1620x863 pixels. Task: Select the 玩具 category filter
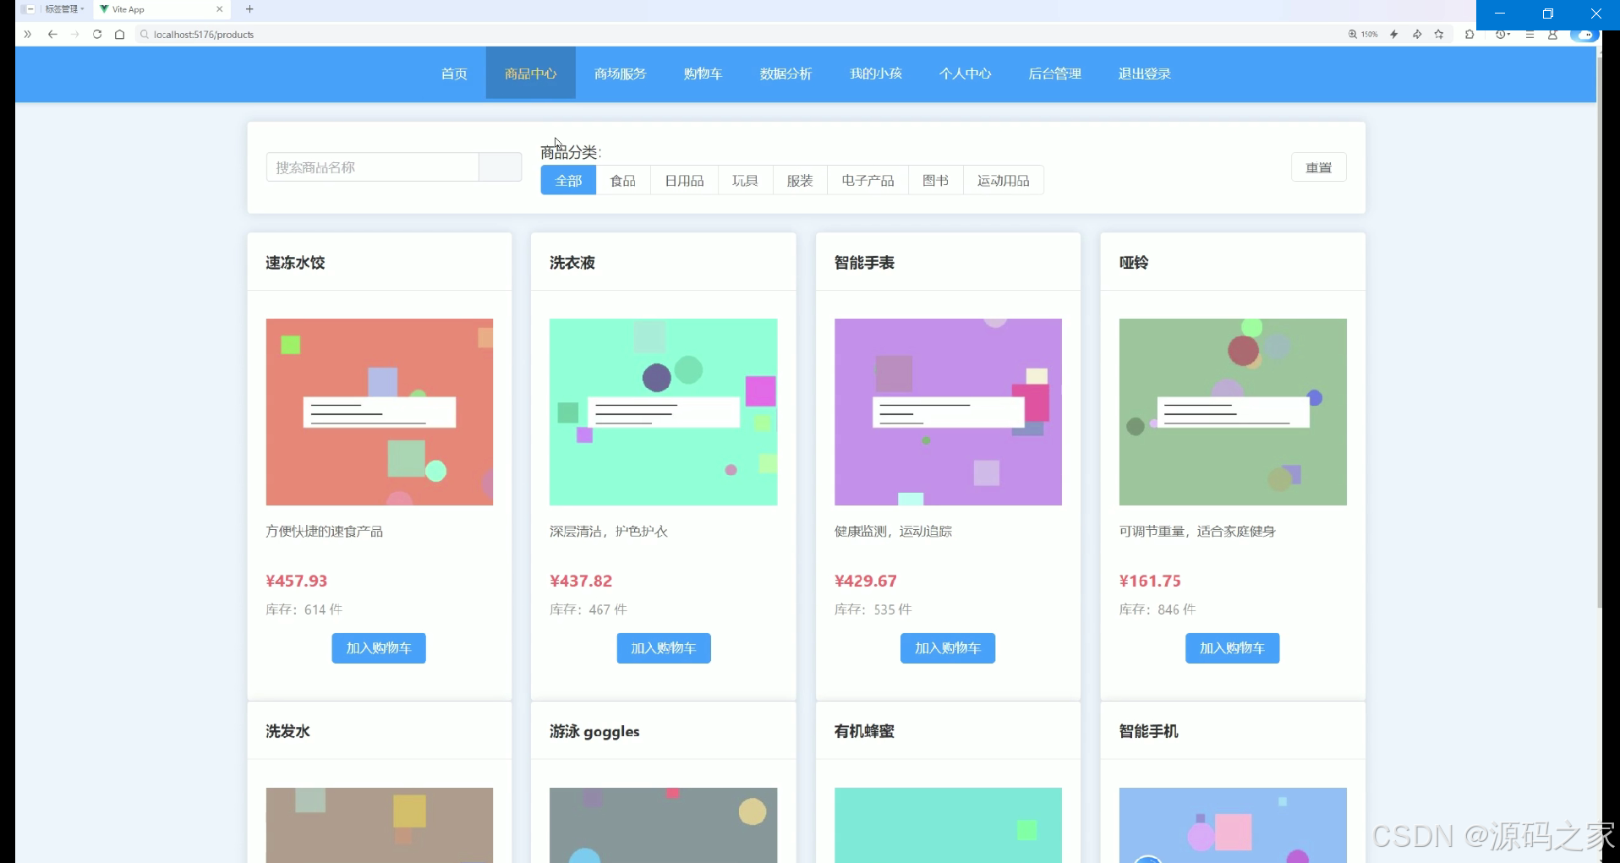(x=744, y=180)
